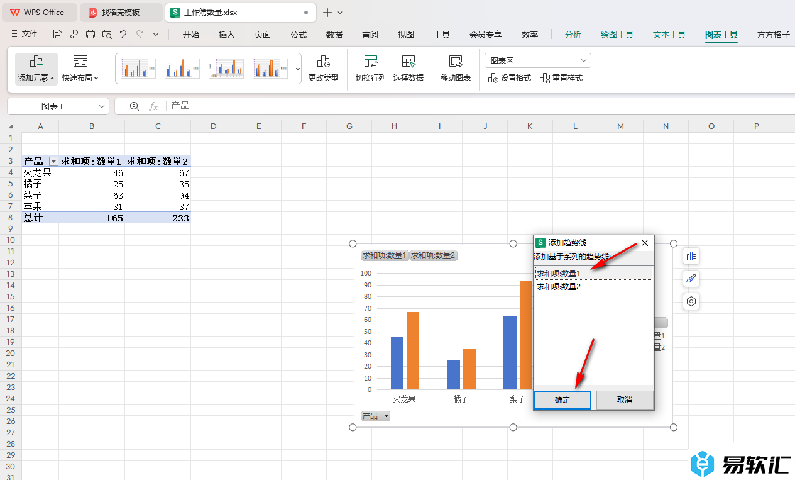Open the 文本工具 tab
The height and width of the screenshot is (480, 795).
[x=669, y=35]
